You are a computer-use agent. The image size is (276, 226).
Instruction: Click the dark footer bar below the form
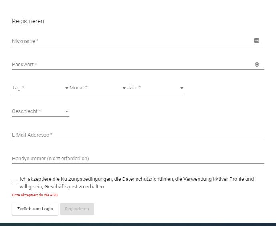138,224
